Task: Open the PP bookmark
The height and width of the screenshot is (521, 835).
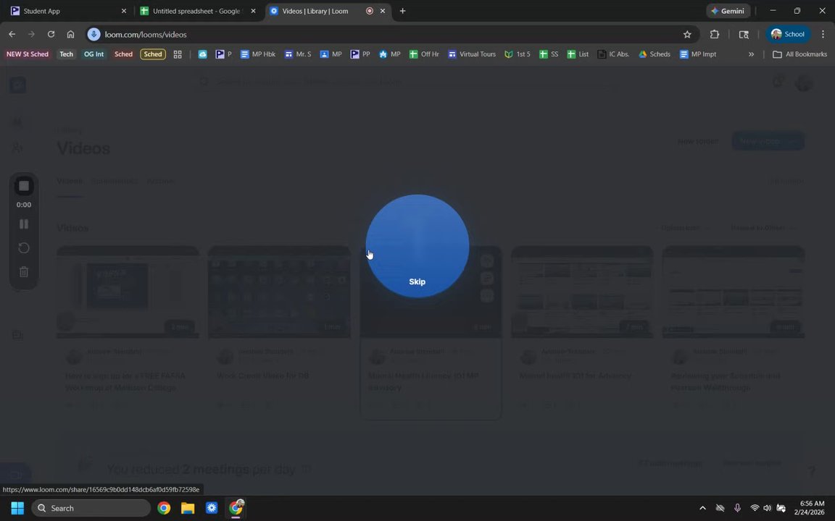Action: coord(360,54)
